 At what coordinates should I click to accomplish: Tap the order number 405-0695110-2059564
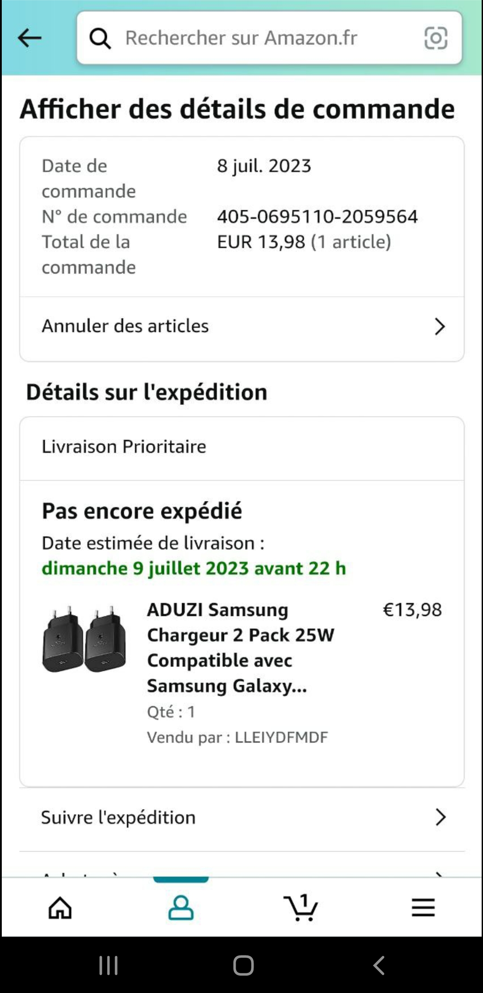(x=317, y=216)
